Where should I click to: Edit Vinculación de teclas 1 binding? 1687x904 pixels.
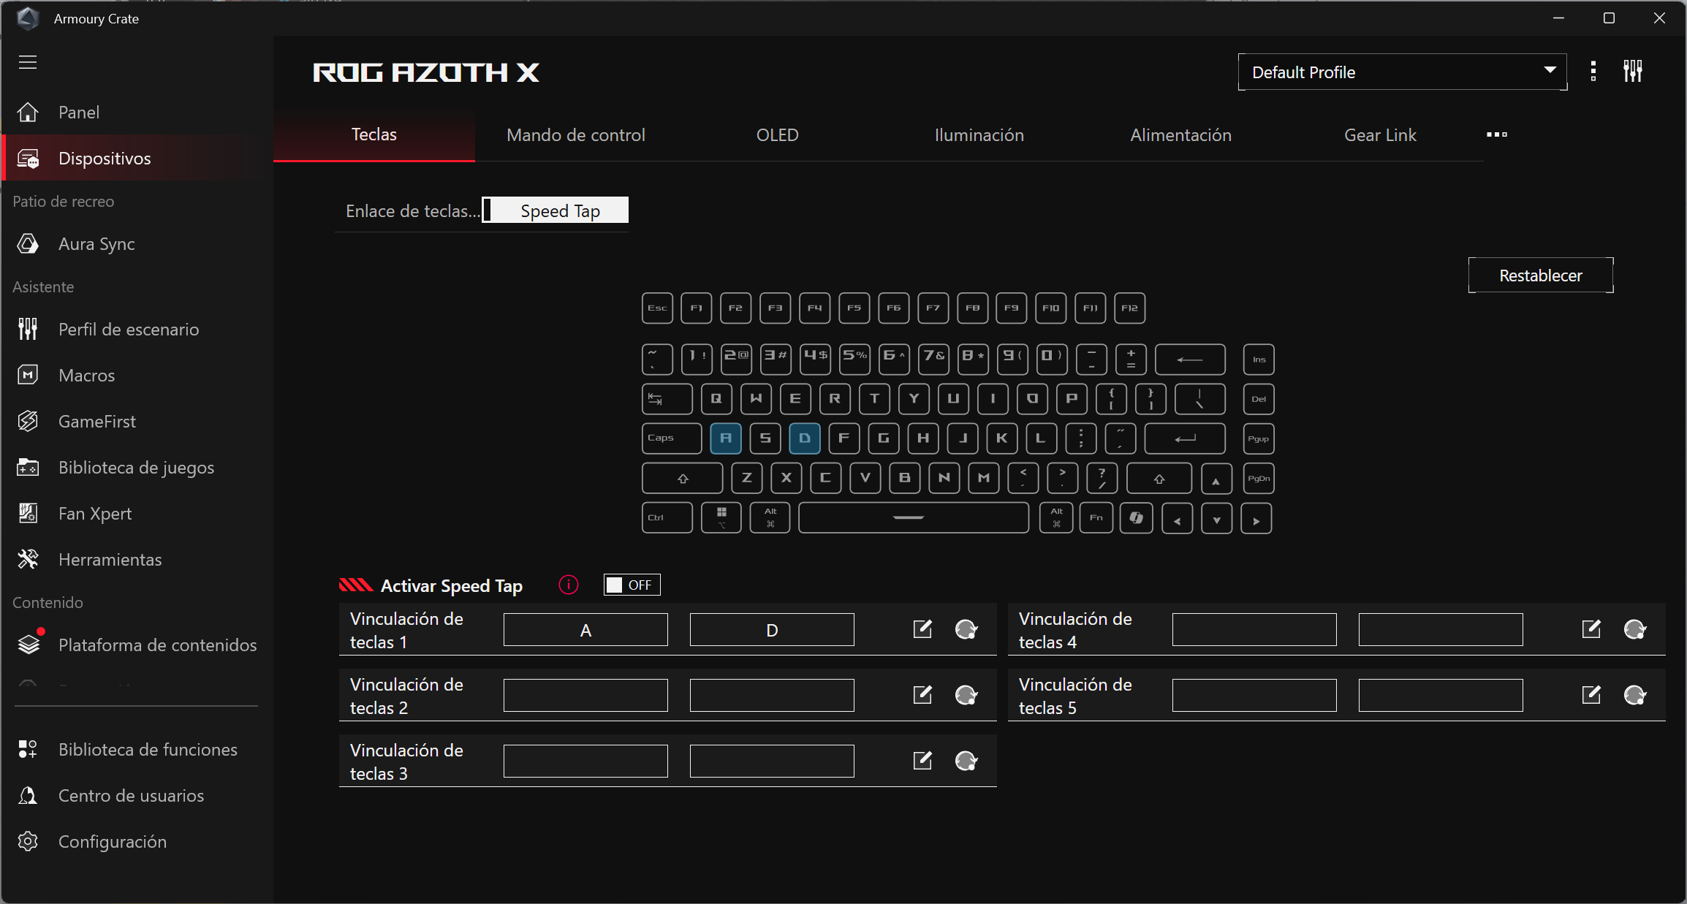point(922,629)
